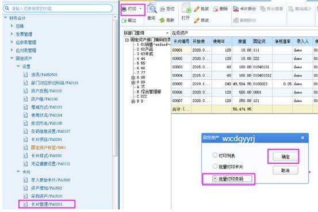Expand the 发票管理 tree node
The width and height of the screenshot is (318, 212).
click(12, 34)
